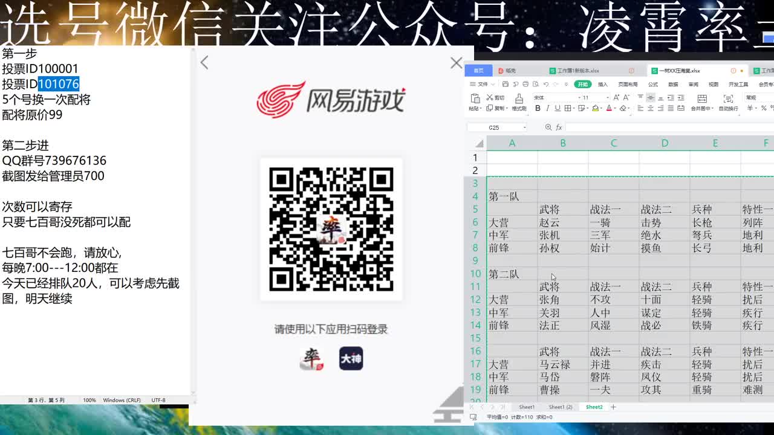
Task: Switch to the 插入 ribbon tab
Action: 603,85
